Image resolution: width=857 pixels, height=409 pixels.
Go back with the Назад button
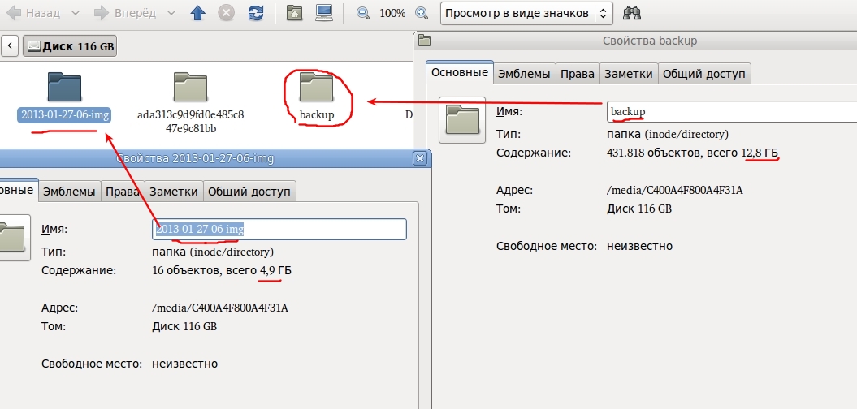(x=32, y=13)
